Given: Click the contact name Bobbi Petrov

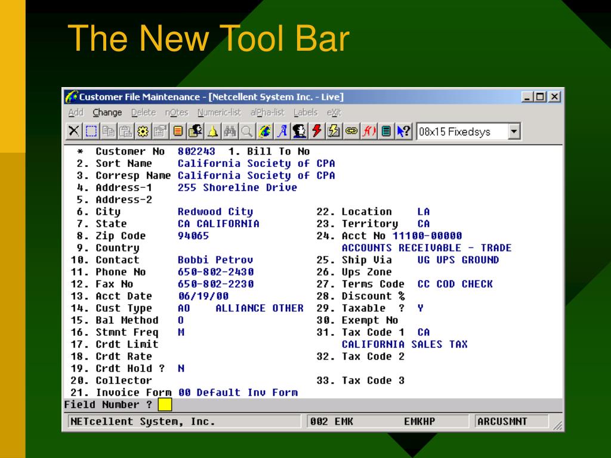Looking at the screenshot, I should point(215,260).
